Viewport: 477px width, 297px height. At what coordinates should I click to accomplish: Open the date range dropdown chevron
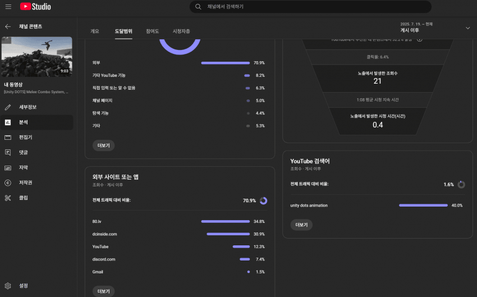tap(467, 28)
